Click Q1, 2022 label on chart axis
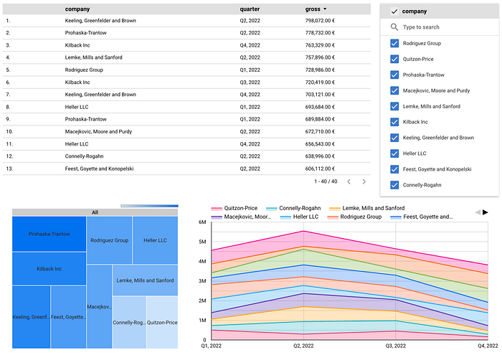 pos(212,346)
